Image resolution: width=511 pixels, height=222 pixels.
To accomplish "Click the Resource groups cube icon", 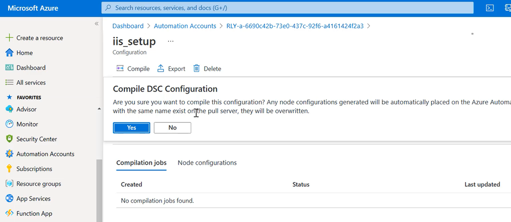I will point(9,184).
